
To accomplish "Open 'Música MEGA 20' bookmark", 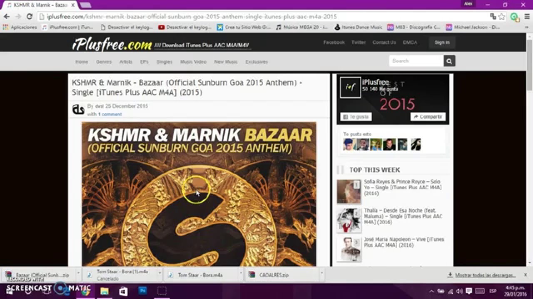I will [x=302, y=27].
